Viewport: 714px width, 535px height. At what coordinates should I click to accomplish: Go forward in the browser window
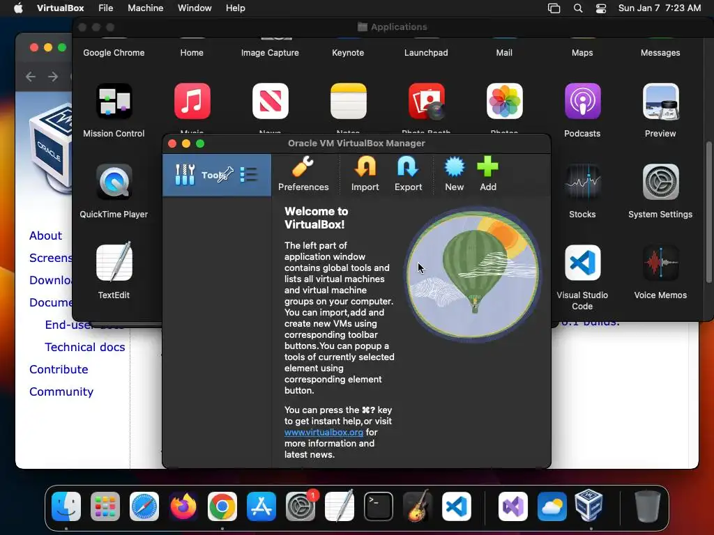pos(53,77)
